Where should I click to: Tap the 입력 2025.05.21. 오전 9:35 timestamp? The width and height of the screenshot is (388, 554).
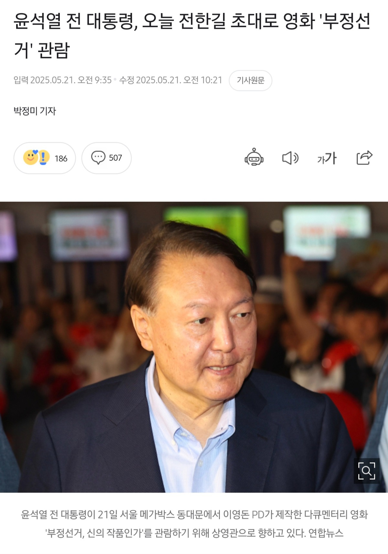tap(62, 80)
